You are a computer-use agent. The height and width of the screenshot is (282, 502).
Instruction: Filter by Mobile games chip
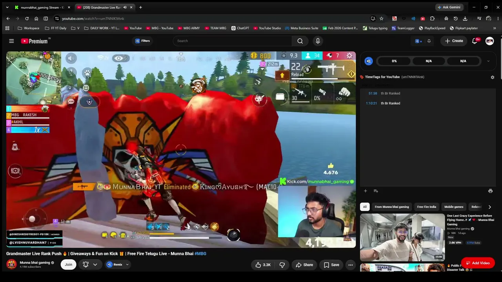[454, 207]
